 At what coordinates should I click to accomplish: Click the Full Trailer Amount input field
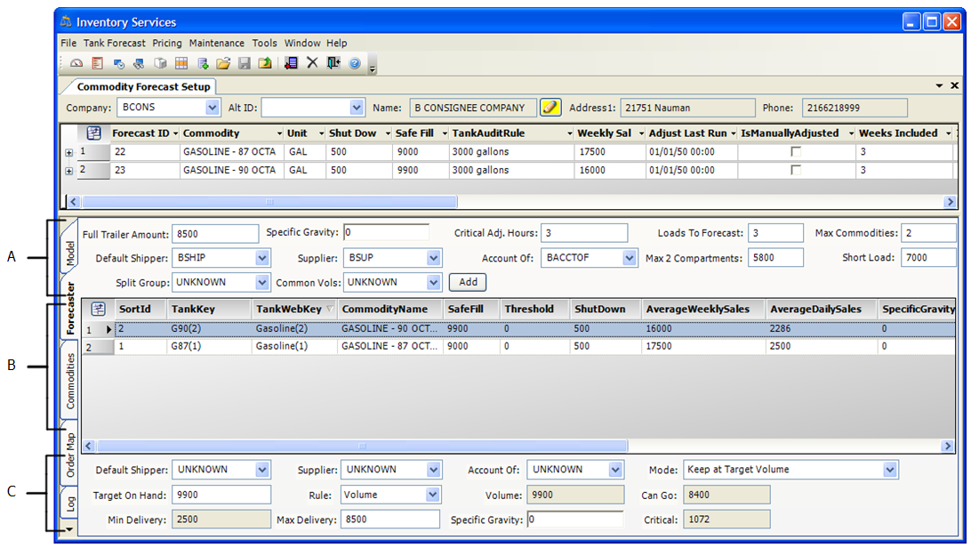(x=214, y=234)
